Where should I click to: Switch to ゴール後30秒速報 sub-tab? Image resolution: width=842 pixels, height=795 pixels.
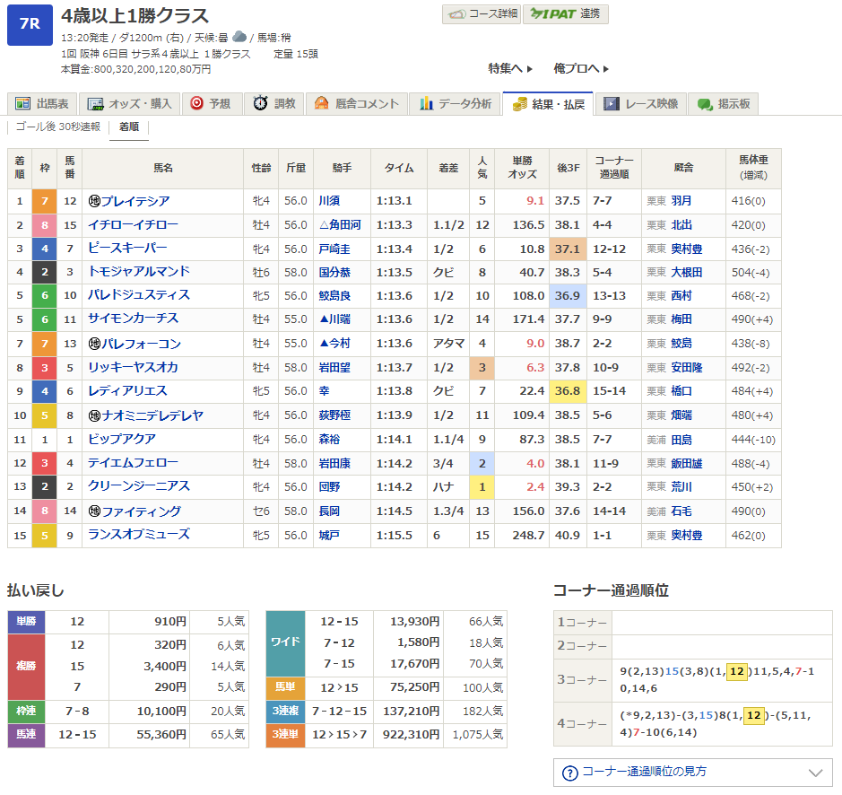(x=58, y=127)
